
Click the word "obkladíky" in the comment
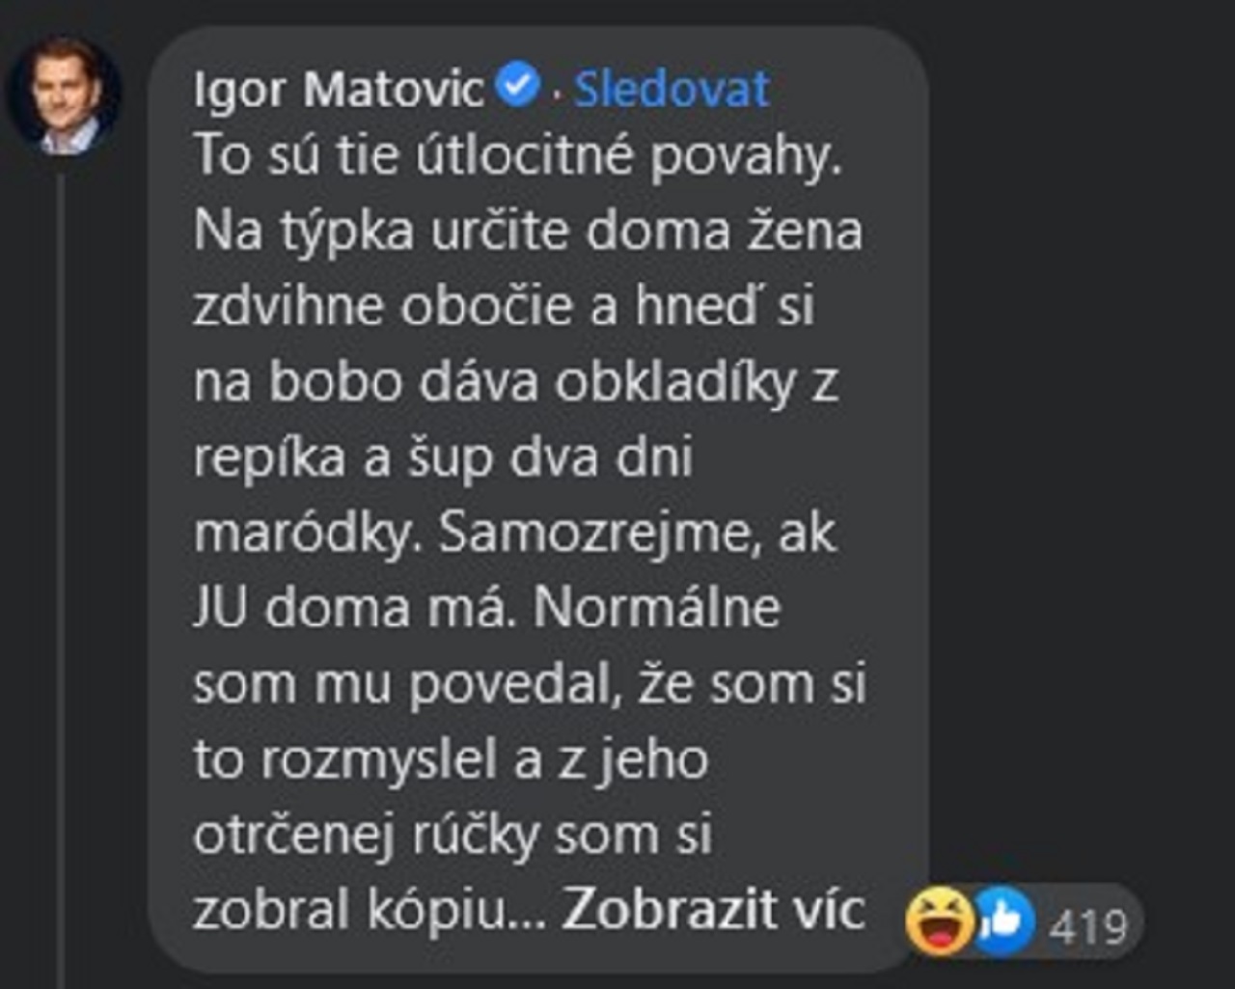coord(674,383)
